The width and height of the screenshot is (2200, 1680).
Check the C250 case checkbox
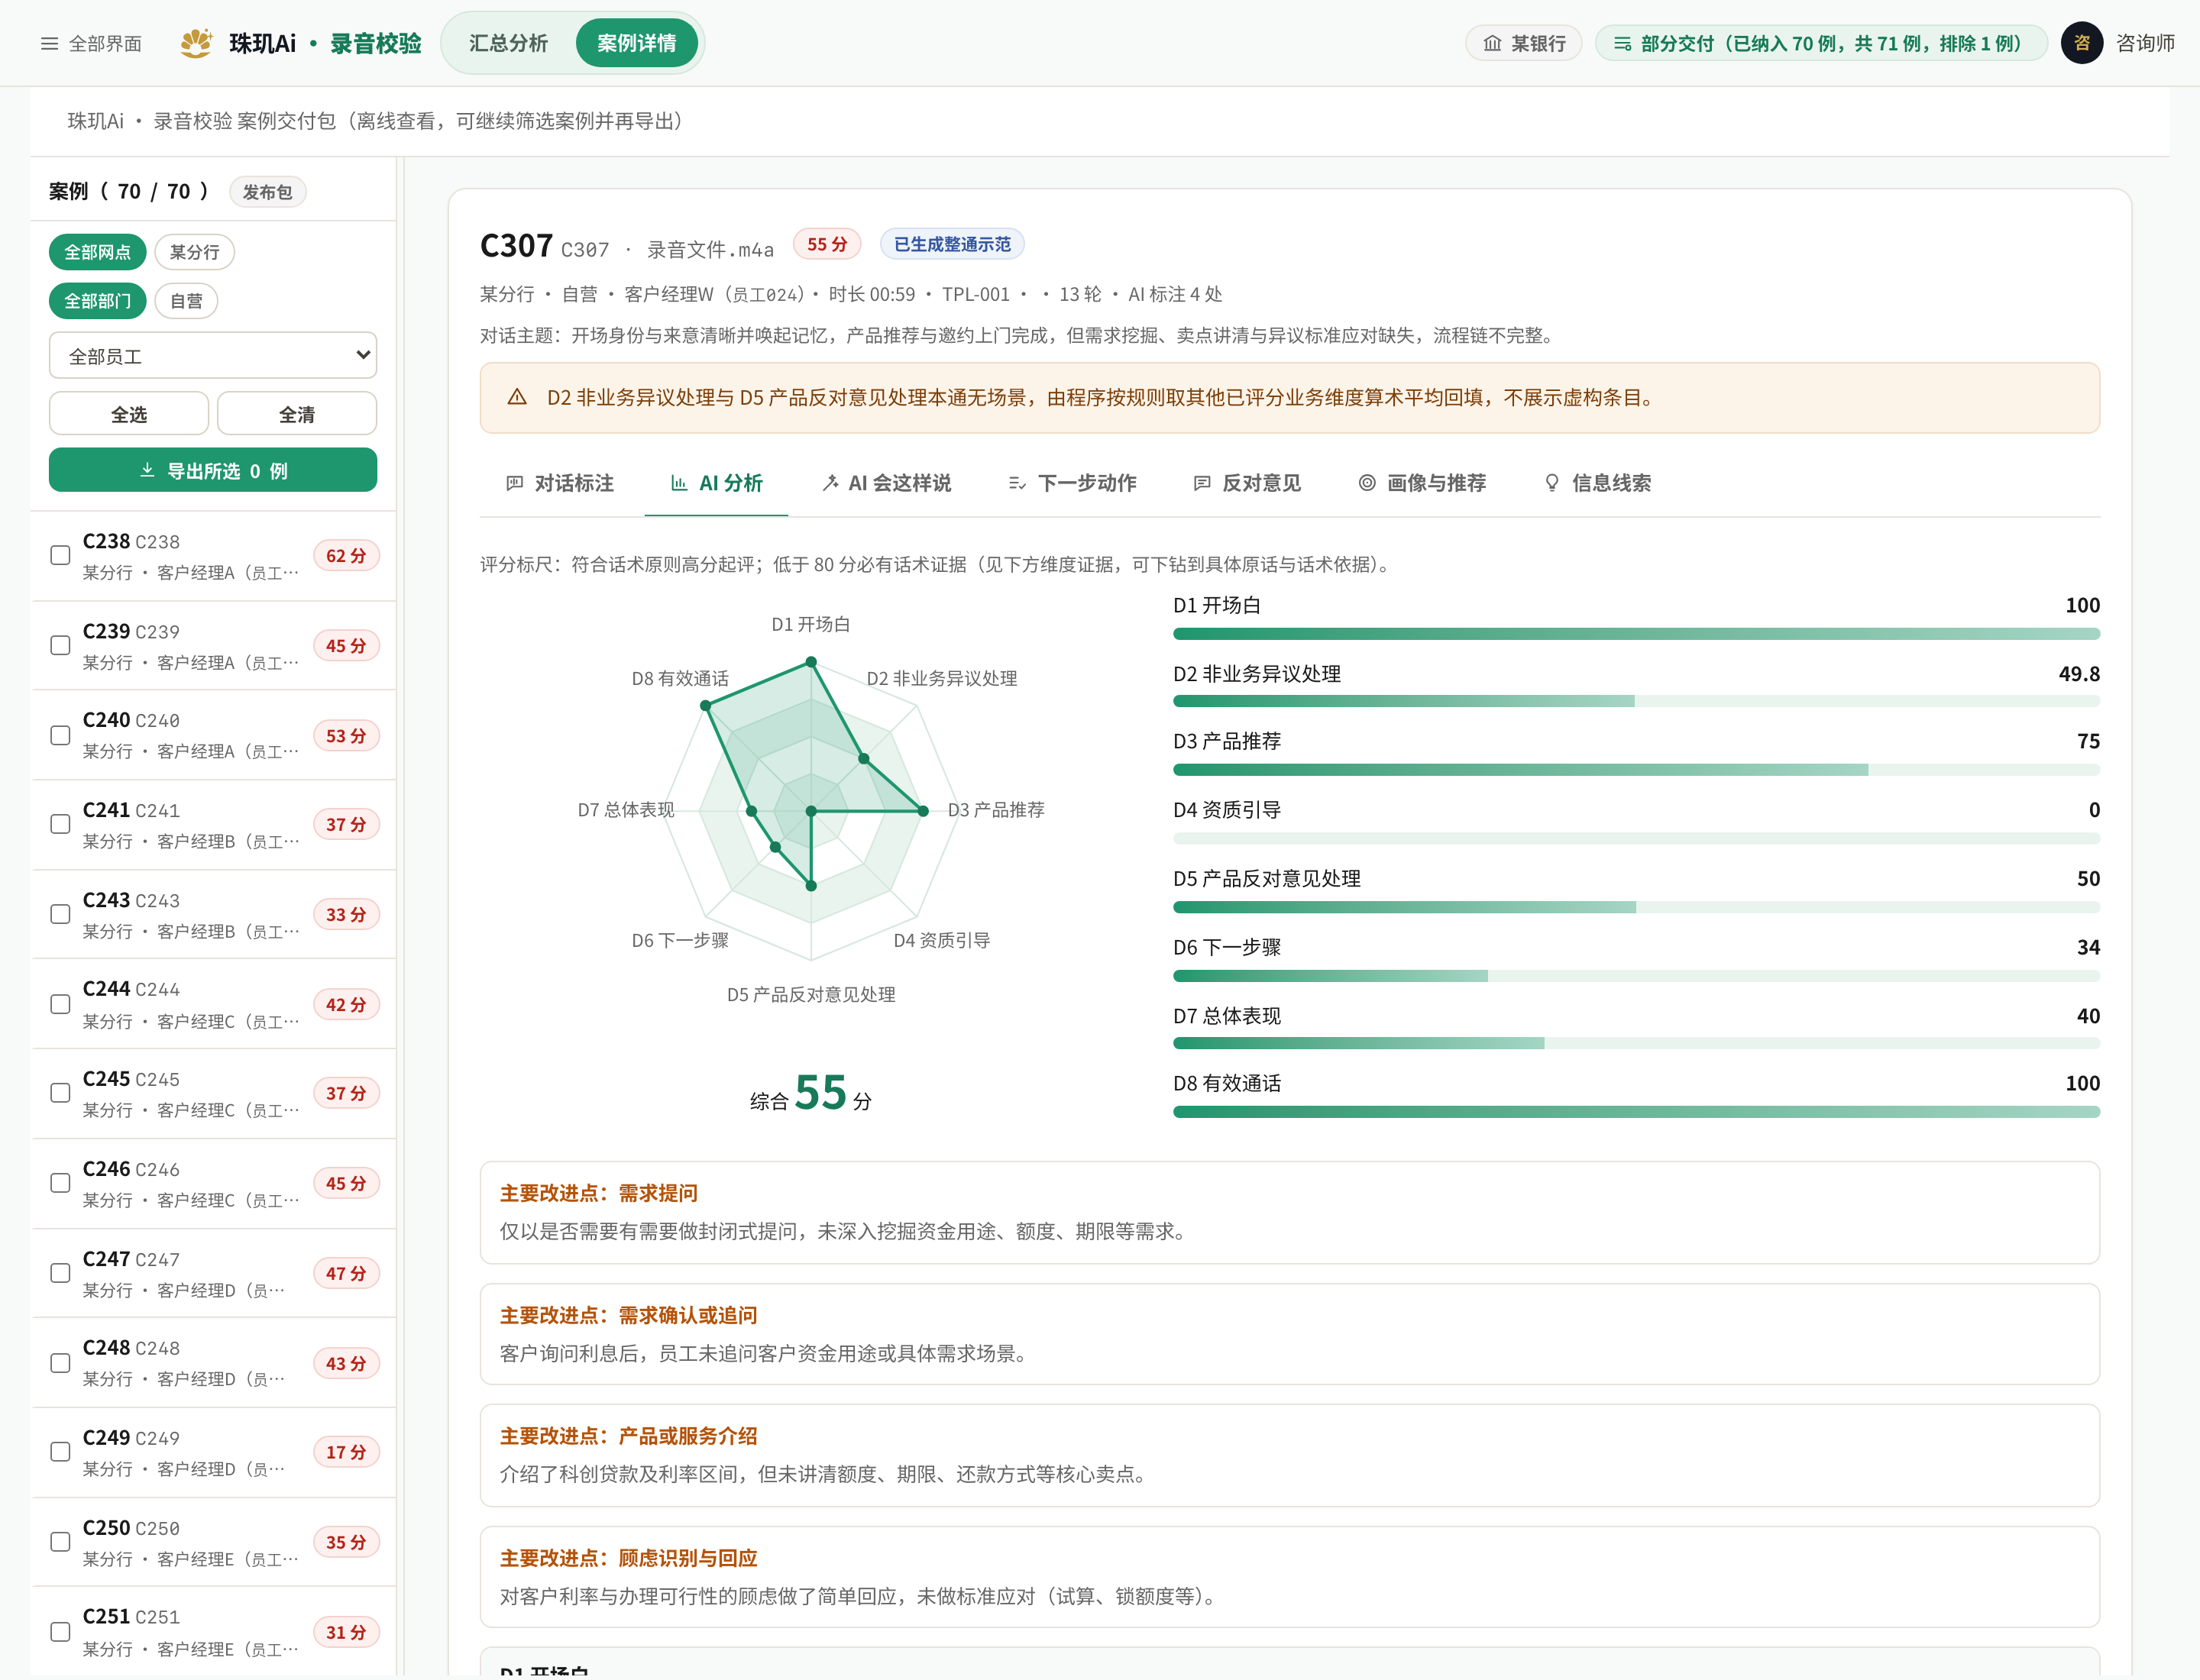coord(60,1541)
